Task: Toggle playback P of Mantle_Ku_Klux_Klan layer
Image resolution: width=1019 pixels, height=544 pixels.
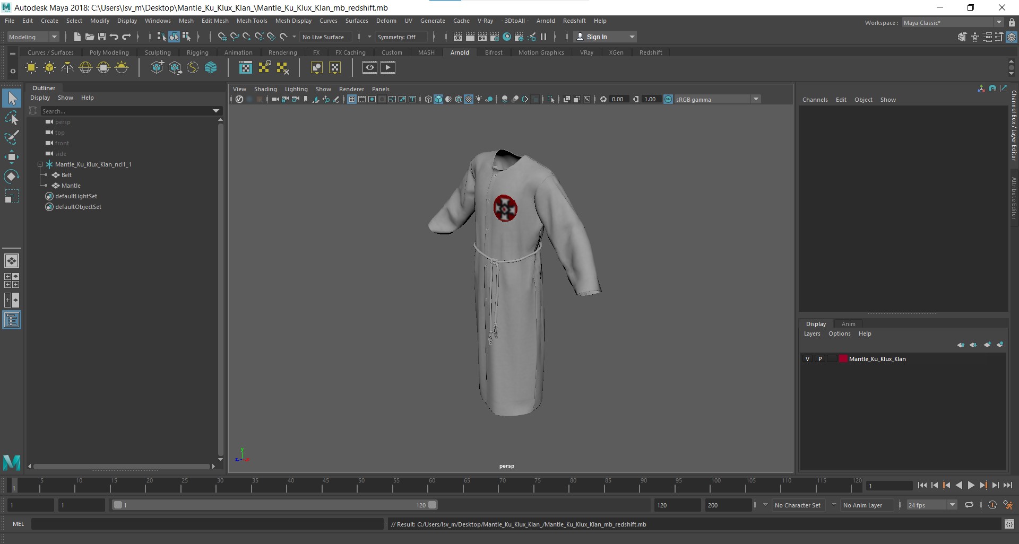Action: [x=820, y=359]
